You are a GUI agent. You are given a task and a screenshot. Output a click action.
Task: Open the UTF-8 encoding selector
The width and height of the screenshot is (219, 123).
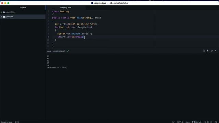180,122
